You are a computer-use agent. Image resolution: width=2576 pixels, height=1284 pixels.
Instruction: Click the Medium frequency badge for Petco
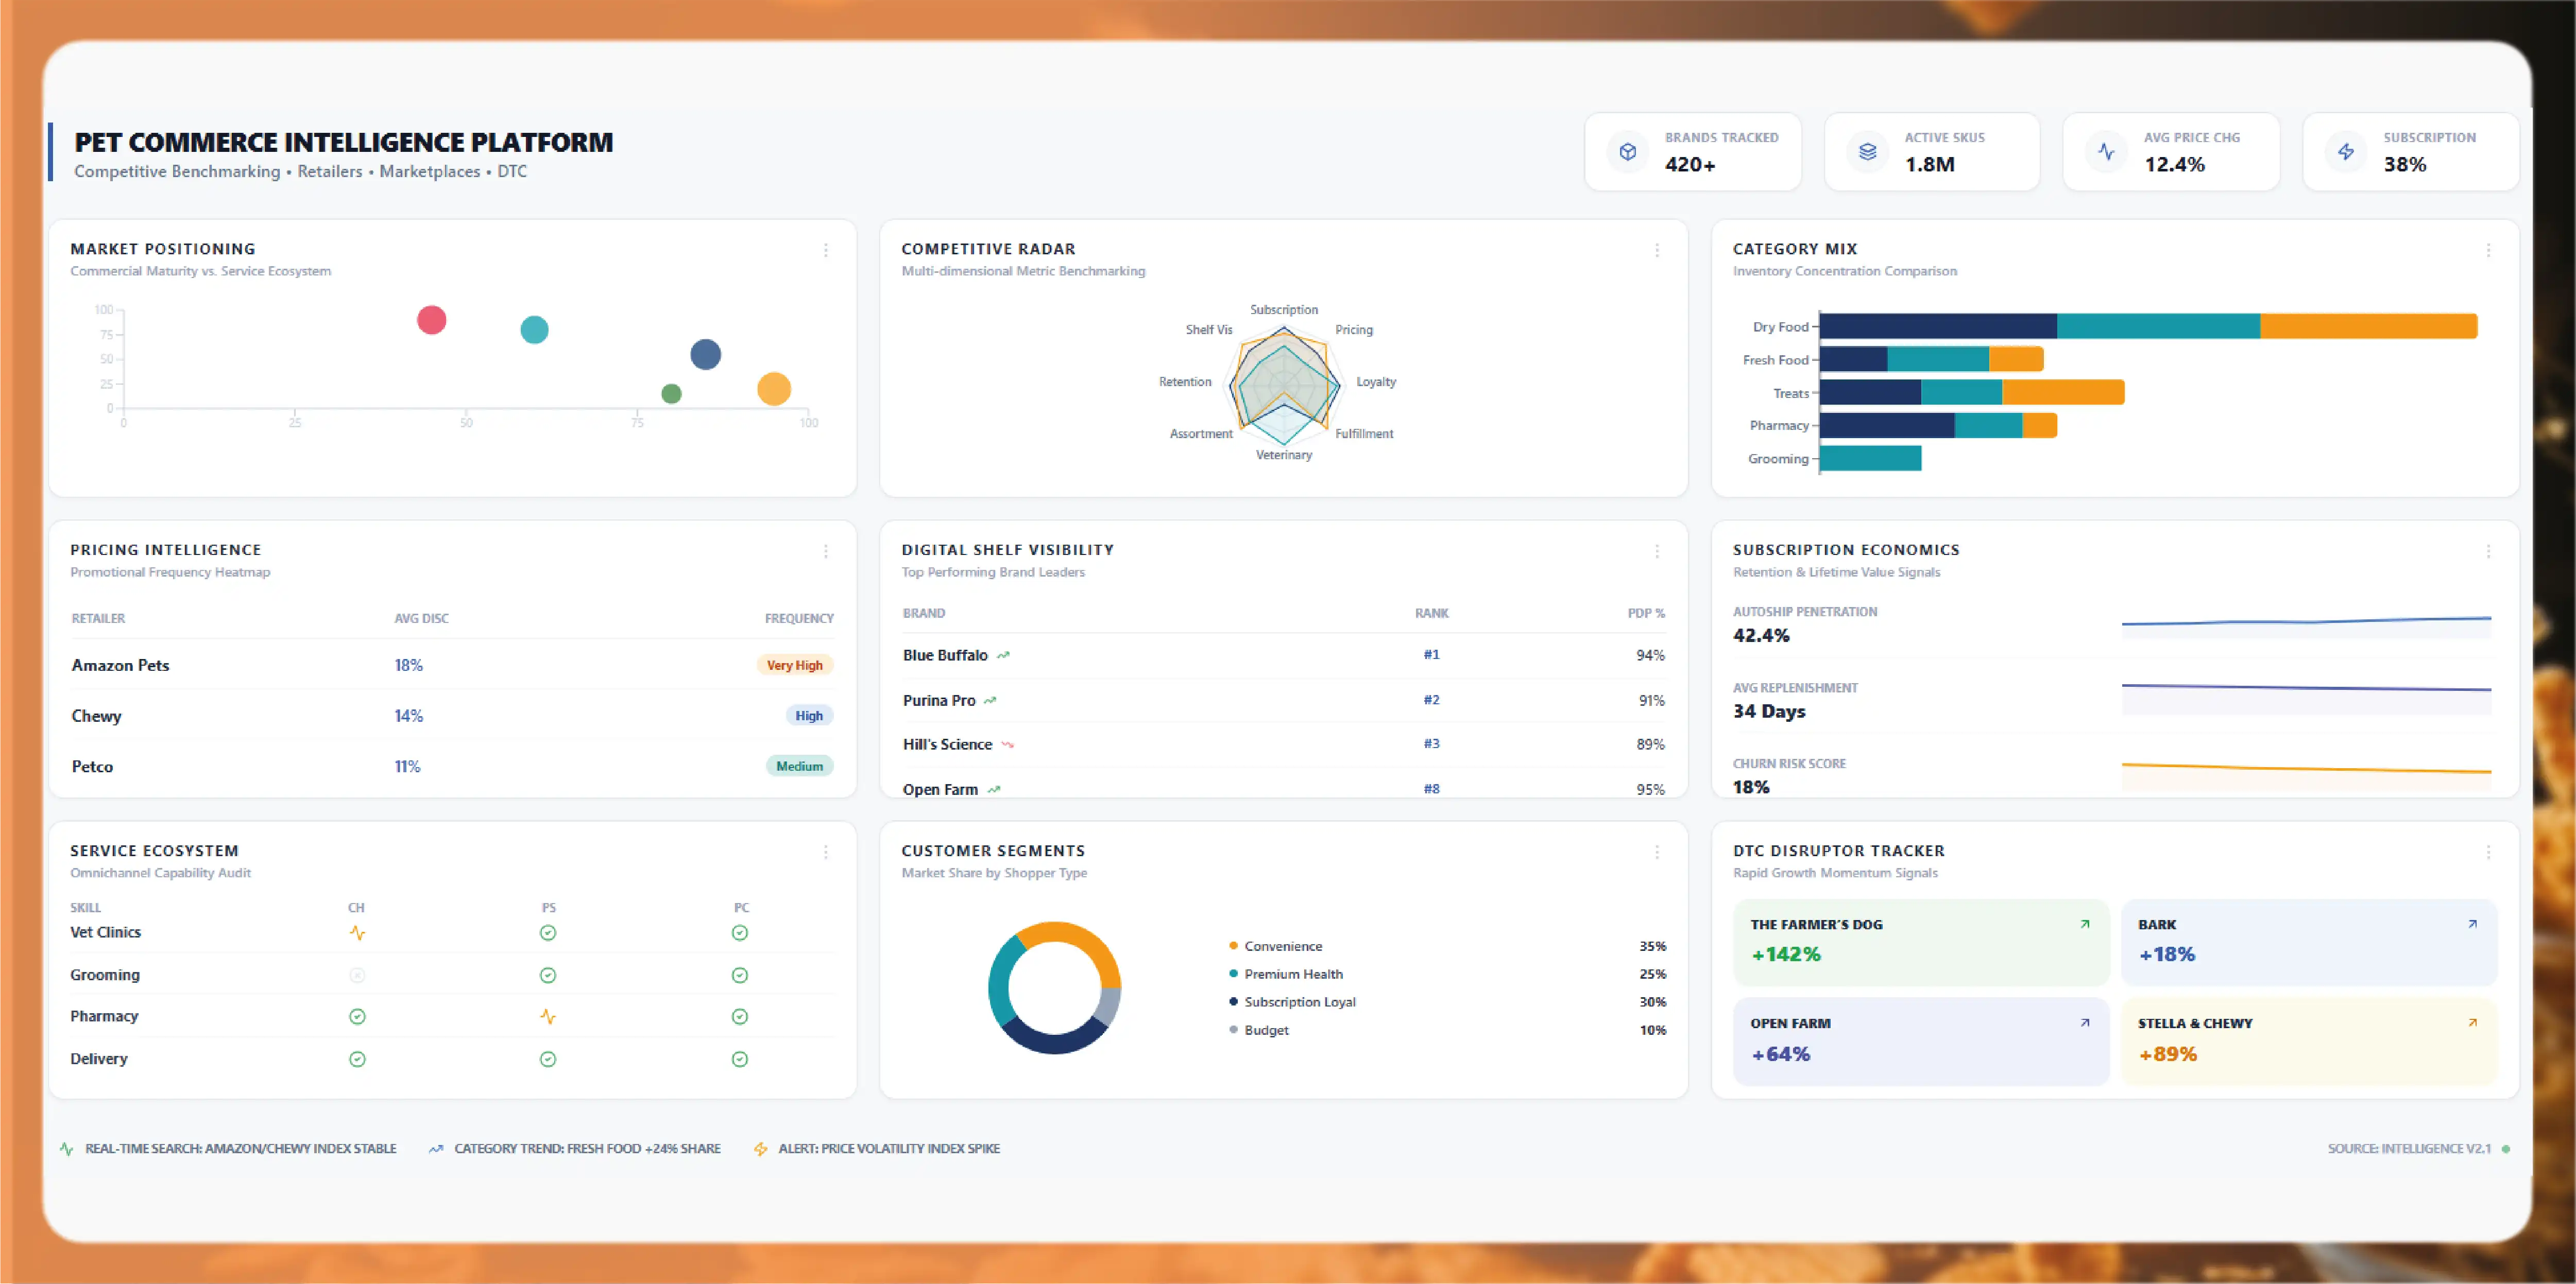coord(800,767)
